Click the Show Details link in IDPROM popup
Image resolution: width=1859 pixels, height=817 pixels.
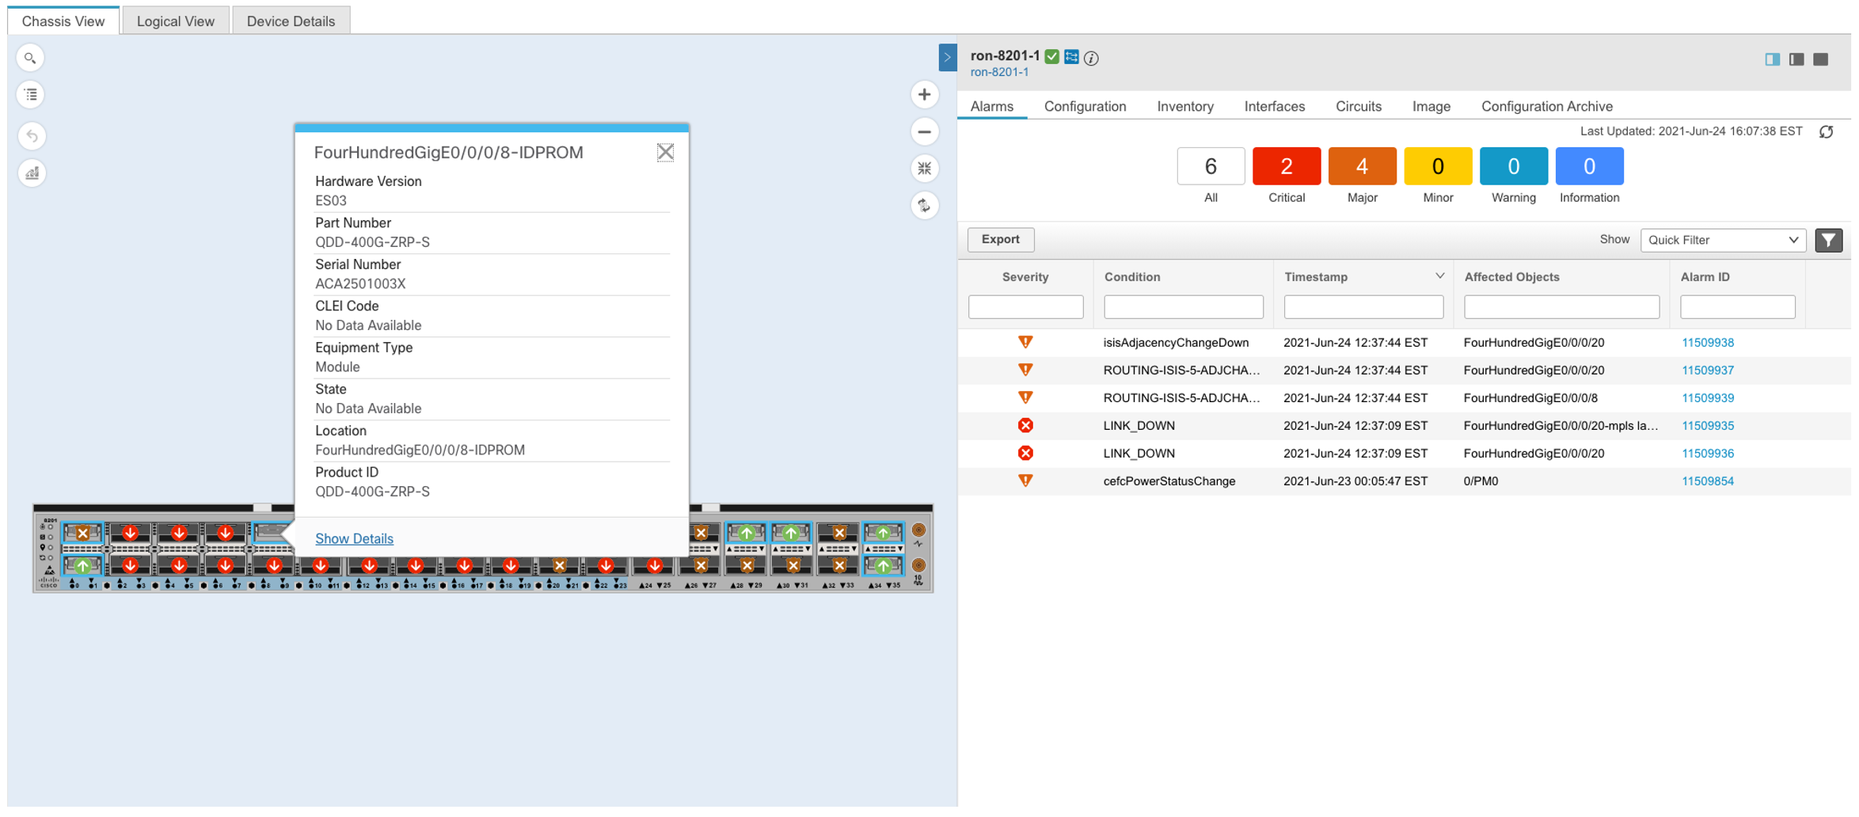coord(354,538)
